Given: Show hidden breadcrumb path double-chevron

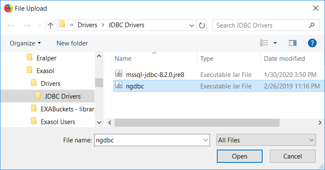Looking at the screenshot, I should [x=72, y=25].
